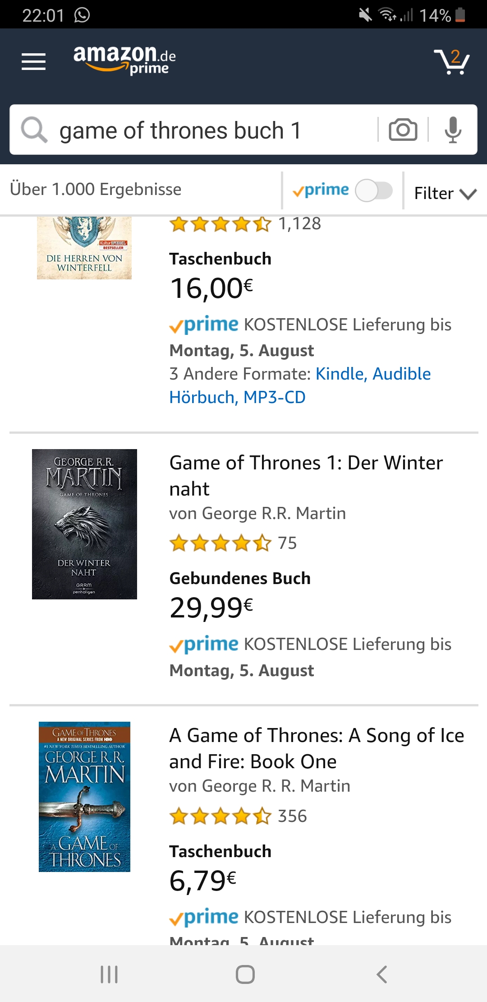Viewport: 487px width, 1002px height.
Task: Select the MP3-CD format link
Action: (x=274, y=398)
